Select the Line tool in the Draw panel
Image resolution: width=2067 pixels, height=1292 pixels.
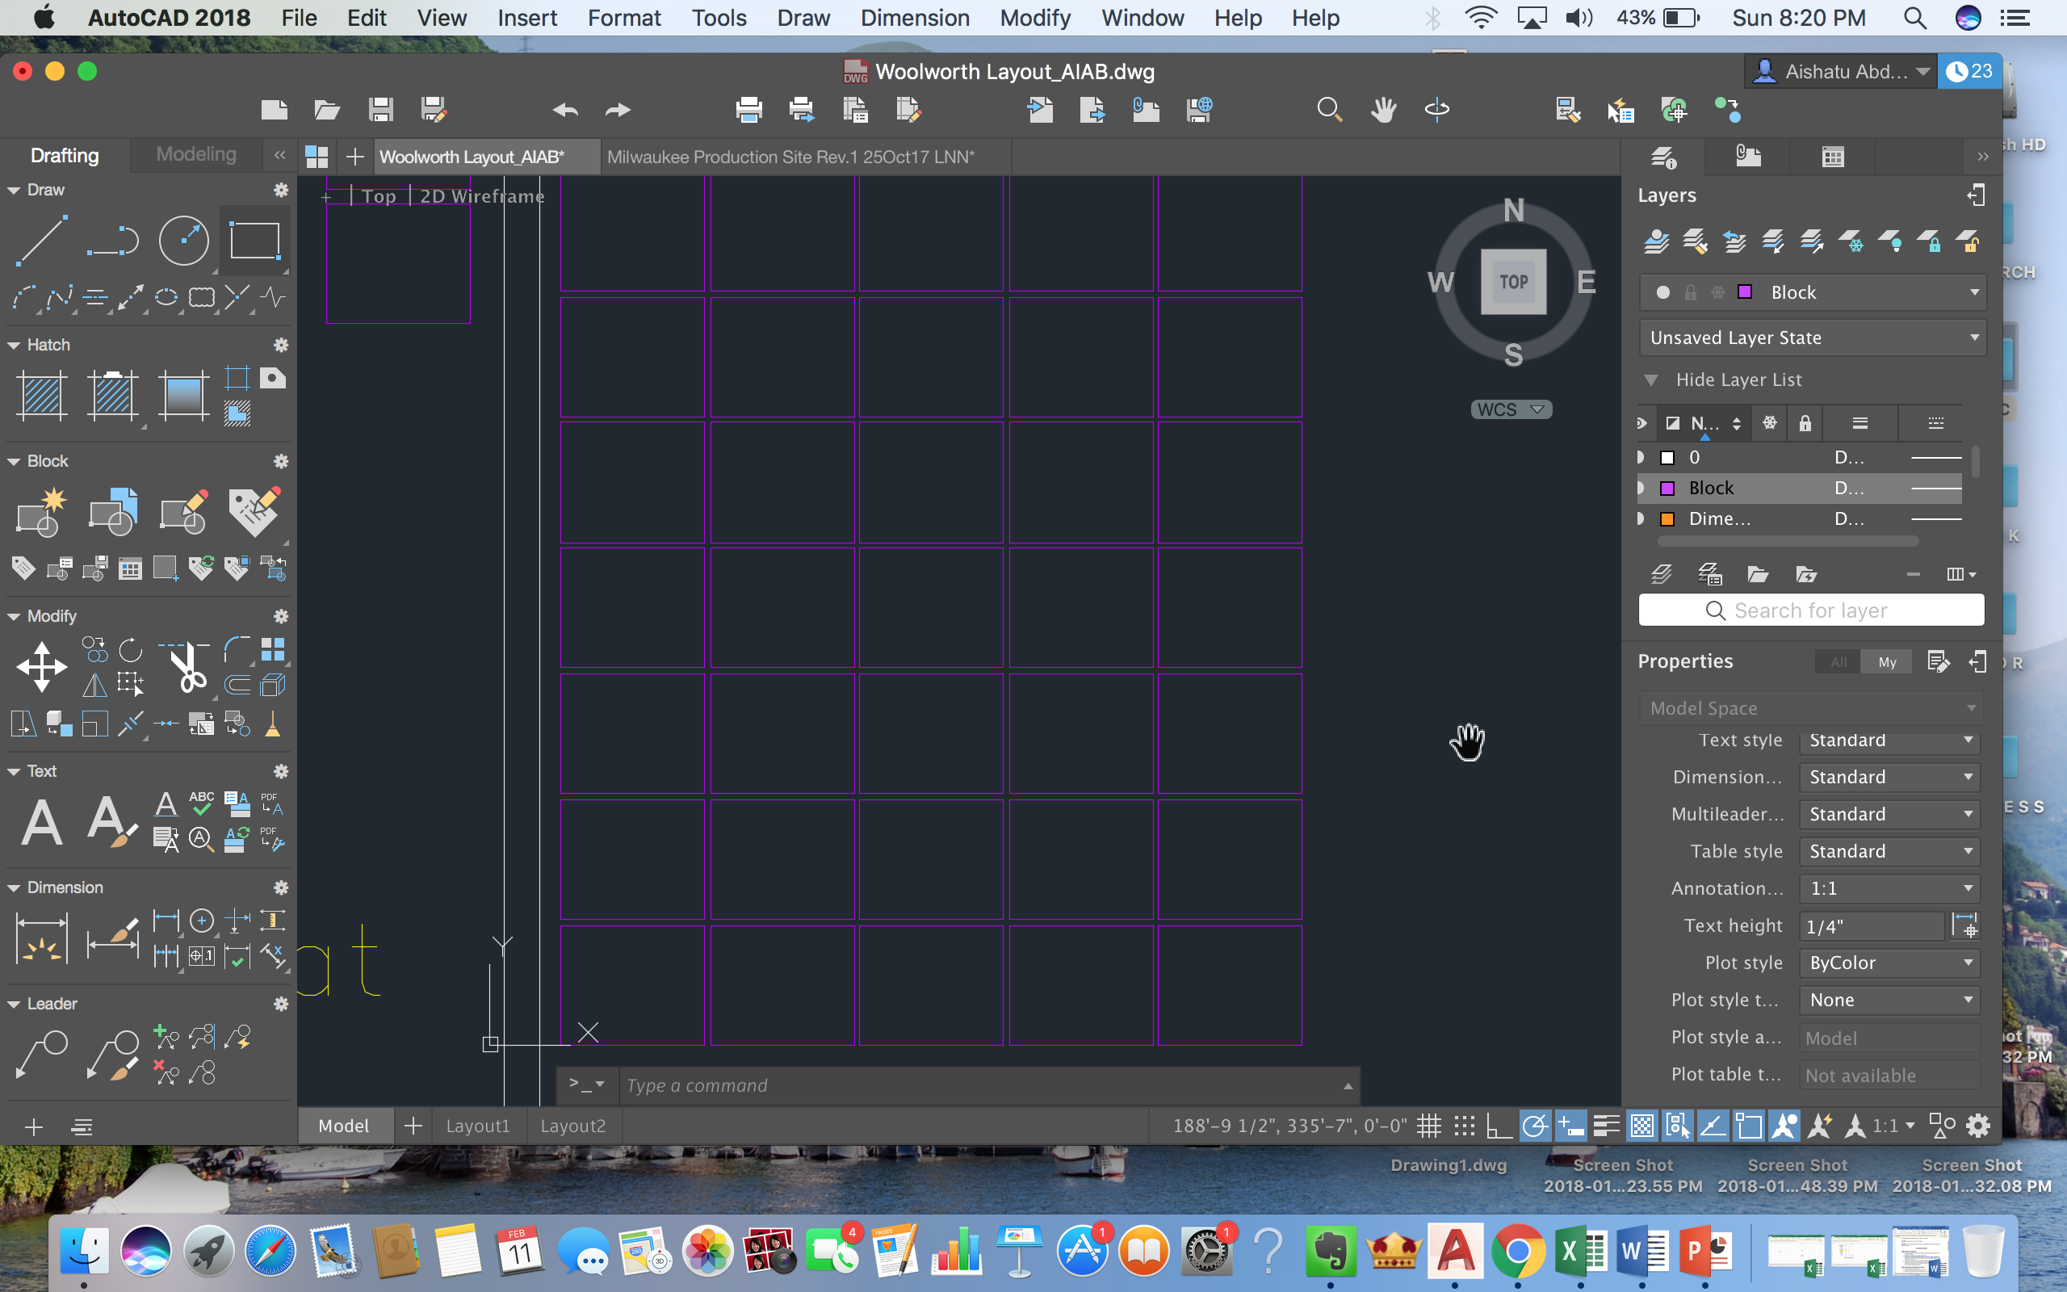(40, 240)
